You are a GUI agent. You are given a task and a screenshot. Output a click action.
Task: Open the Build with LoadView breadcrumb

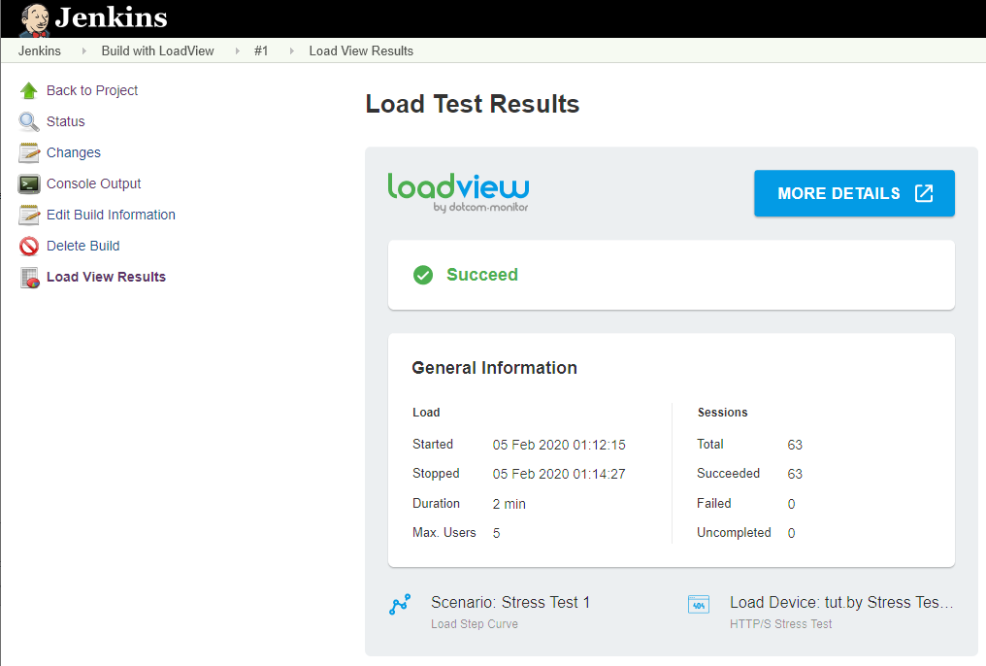coord(158,50)
